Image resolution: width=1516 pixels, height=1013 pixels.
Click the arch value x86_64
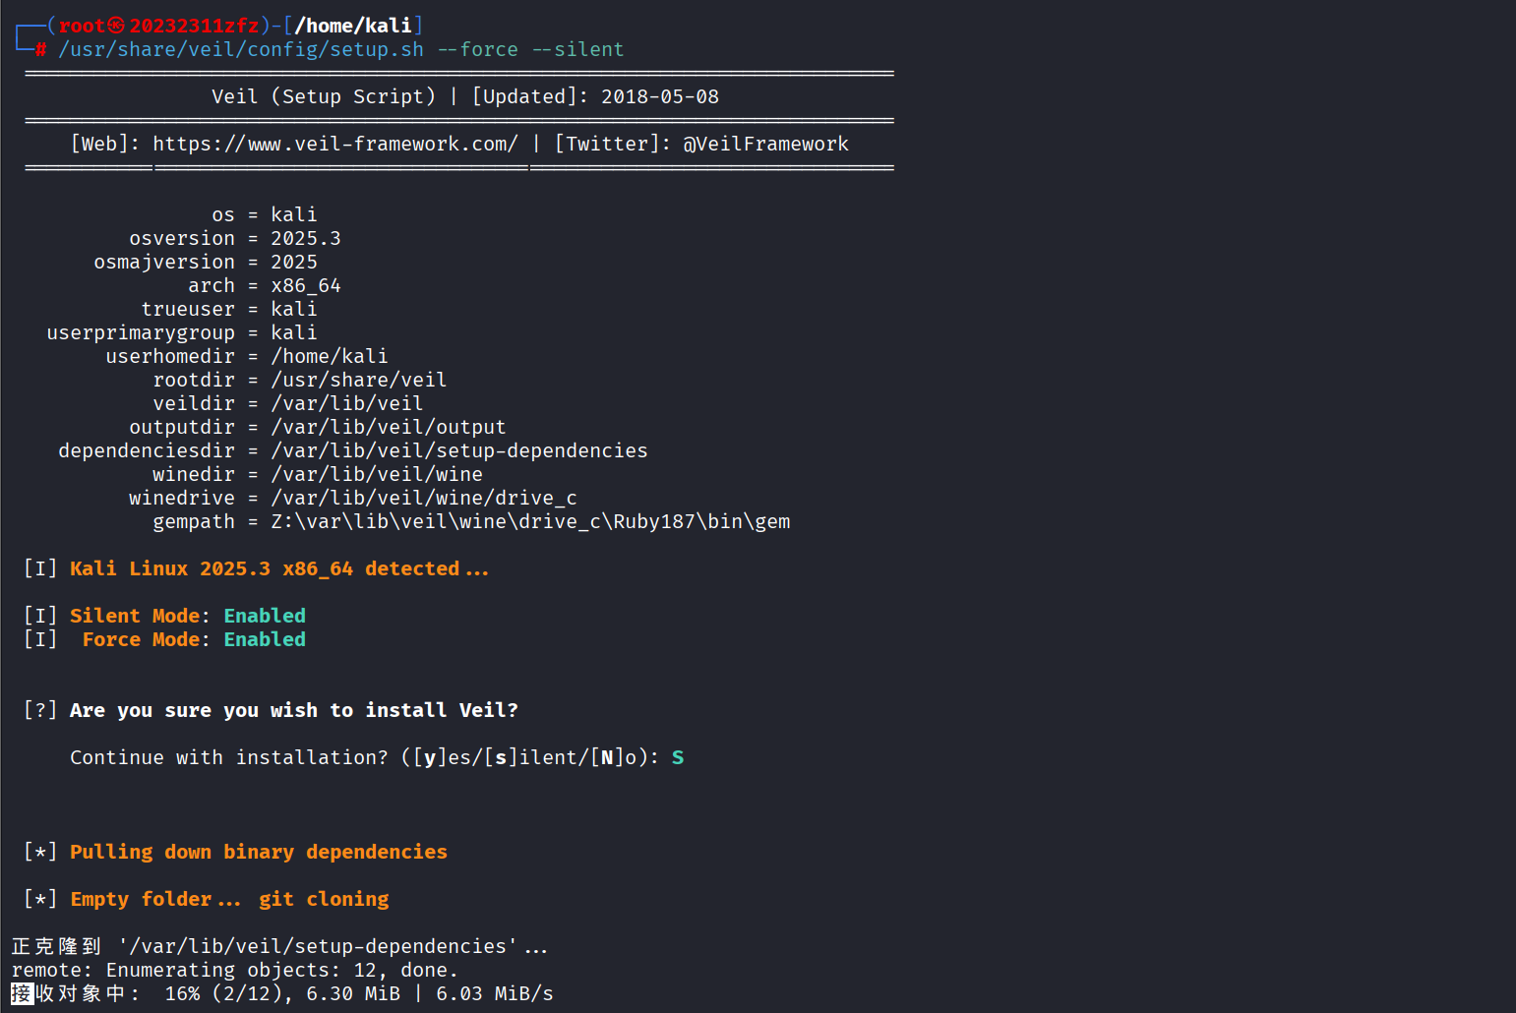(x=306, y=285)
